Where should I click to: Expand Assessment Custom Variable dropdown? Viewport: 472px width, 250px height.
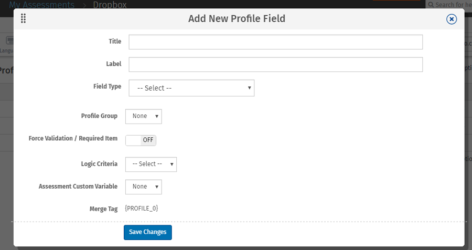pyautogui.click(x=144, y=187)
